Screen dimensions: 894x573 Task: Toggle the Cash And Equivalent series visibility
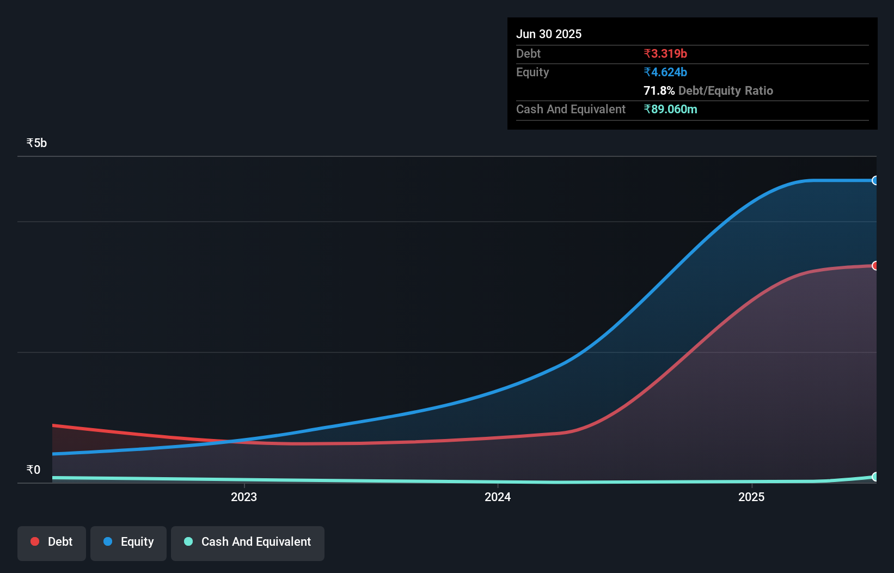[247, 542]
